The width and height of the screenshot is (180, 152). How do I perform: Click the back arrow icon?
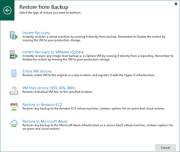(7, 10)
